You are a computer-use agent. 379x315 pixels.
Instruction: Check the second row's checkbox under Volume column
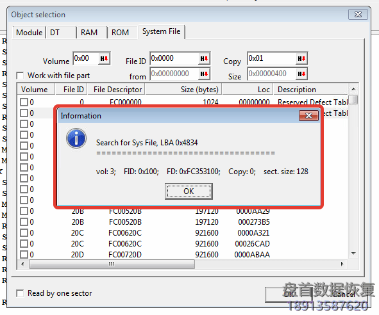pos(24,113)
